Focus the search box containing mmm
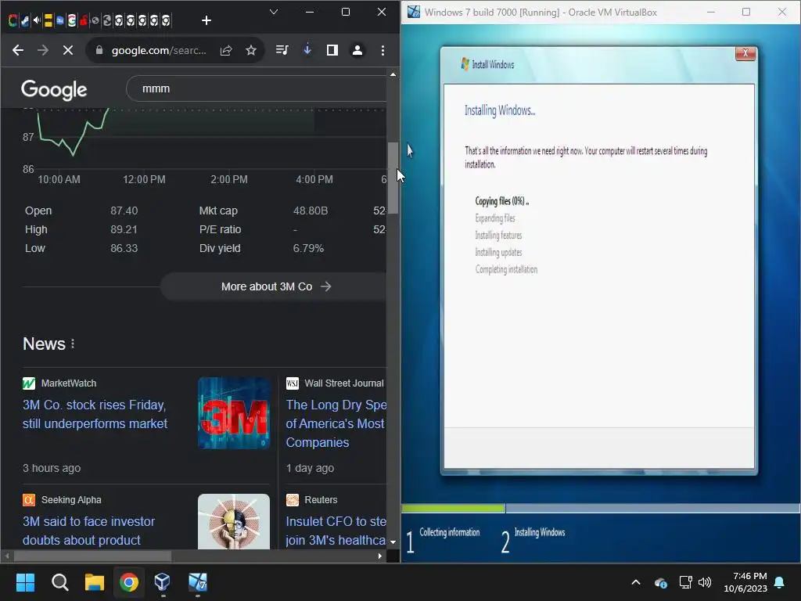 (x=256, y=88)
